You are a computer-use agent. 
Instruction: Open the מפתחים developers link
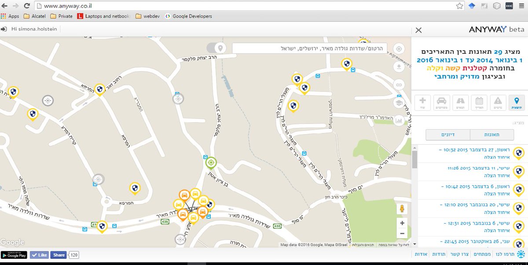(482, 254)
